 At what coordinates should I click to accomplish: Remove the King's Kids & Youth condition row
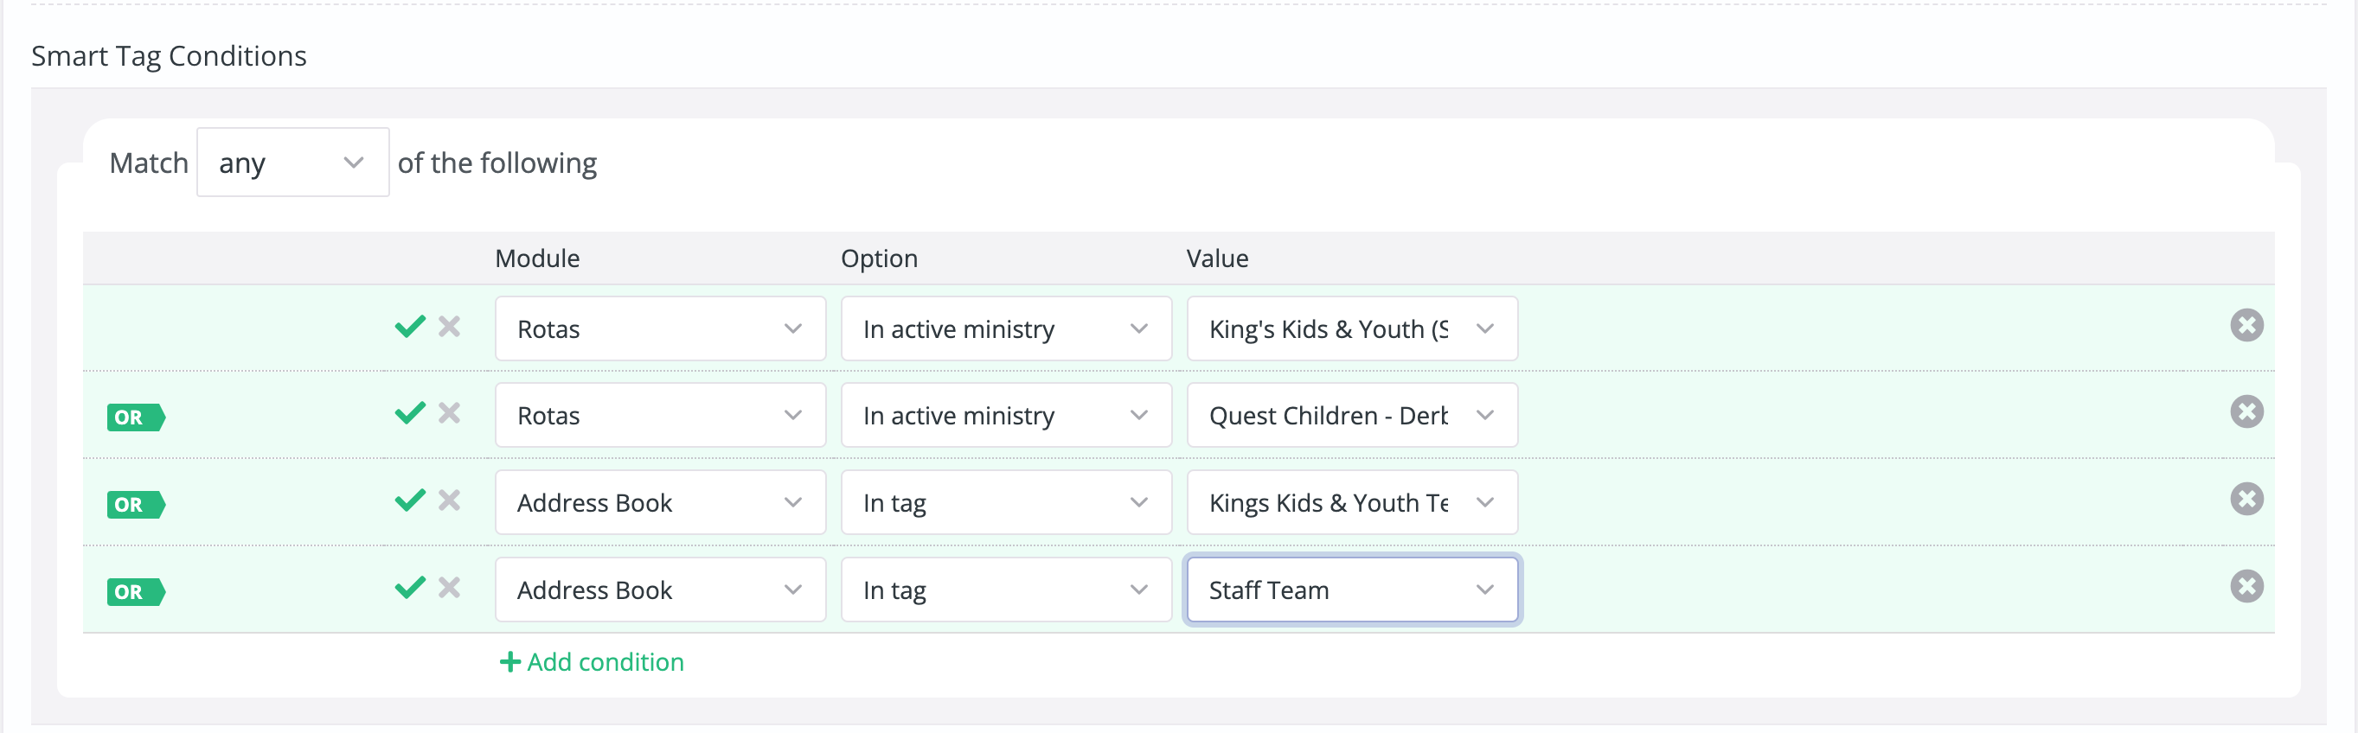(x=2246, y=325)
